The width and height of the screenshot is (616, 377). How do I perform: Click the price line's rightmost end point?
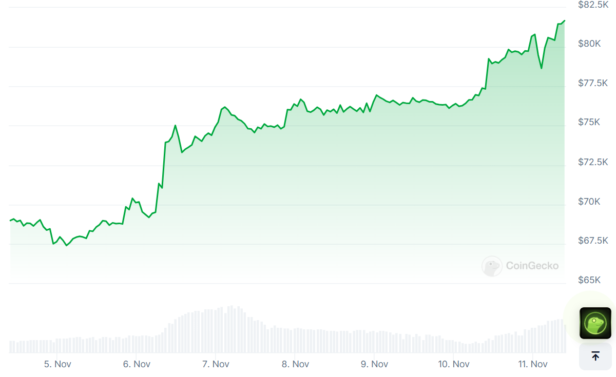click(565, 21)
